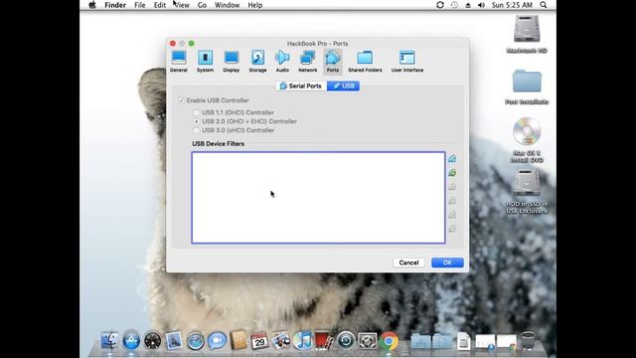Select the Ports settings pane
This screenshot has width=636, height=358.
tap(333, 62)
